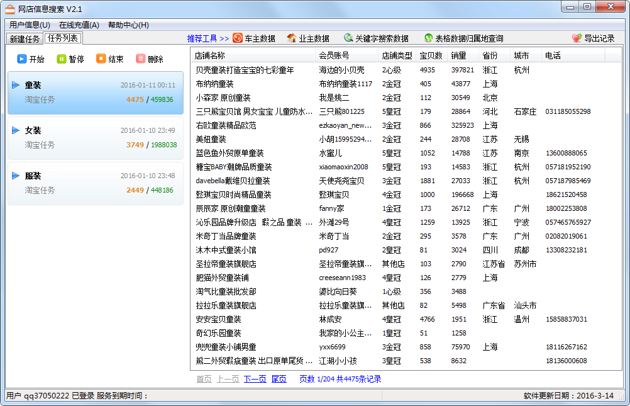This screenshot has height=406, width=630.
Task: Click the green 暂停 (Pause) icon
Action: pyautogui.click(x=62, y=59)
